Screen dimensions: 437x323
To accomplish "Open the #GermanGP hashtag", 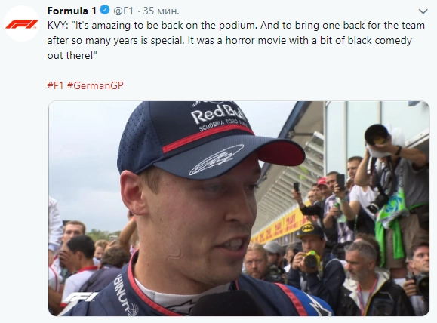I will (95, 85).
